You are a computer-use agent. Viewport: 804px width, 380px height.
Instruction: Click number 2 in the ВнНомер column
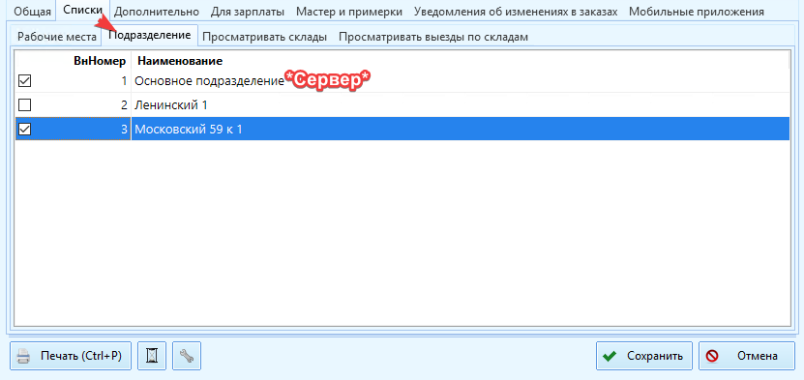[124, 105]
